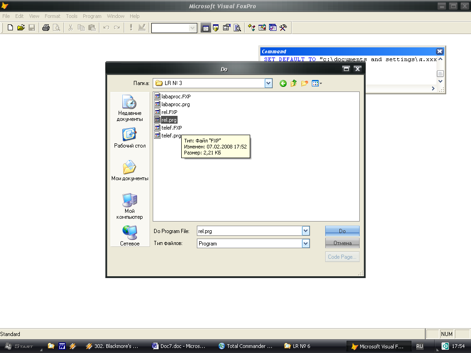The width and height of the screenshot is (471, 353).
Task: Click the Open file toolbar icon
Action: pyautogui.click(x=21, y=28)
